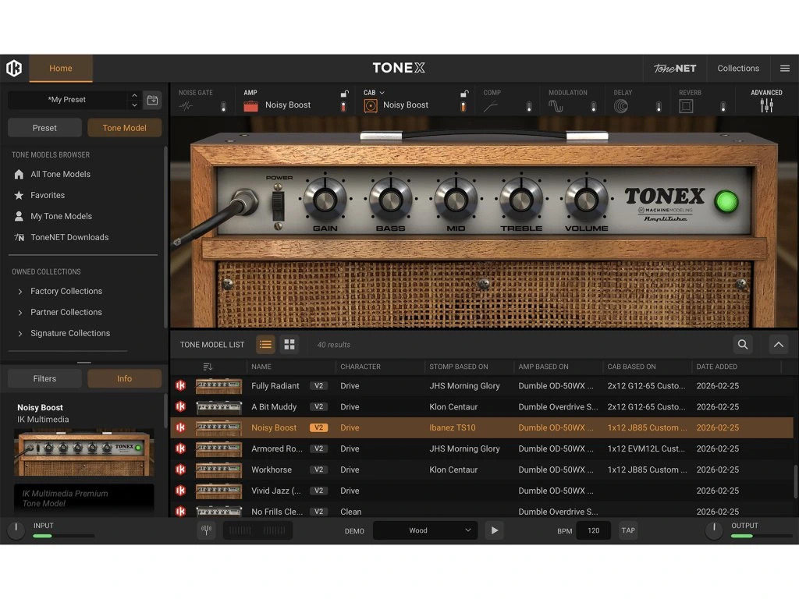Click the GAIN knob on the amp
Image resolution: width=799 pixels, height=599 pixels.
pos(325,199)
